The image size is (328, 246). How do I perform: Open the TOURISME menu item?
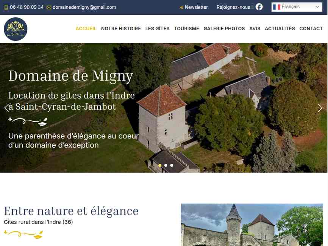point(186,29)
